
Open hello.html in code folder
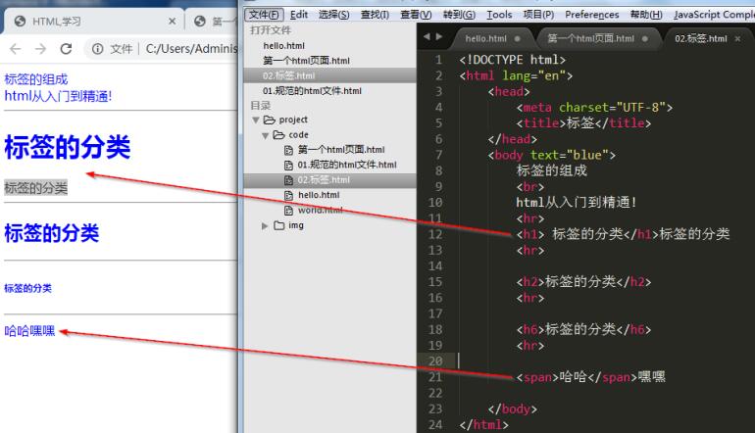[319, 195]
